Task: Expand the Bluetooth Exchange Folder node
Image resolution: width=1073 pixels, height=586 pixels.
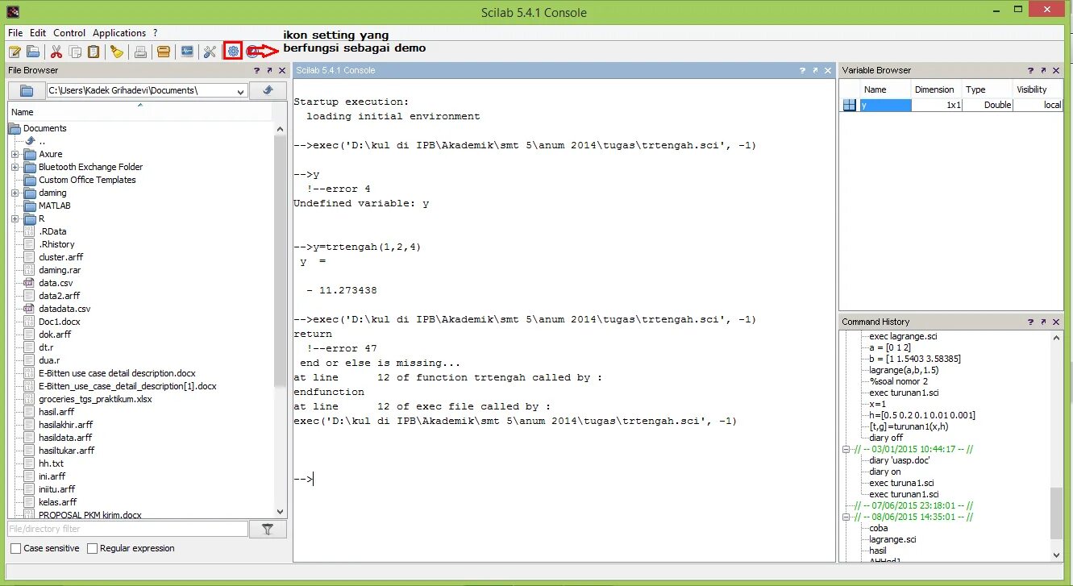Action: 15,167
